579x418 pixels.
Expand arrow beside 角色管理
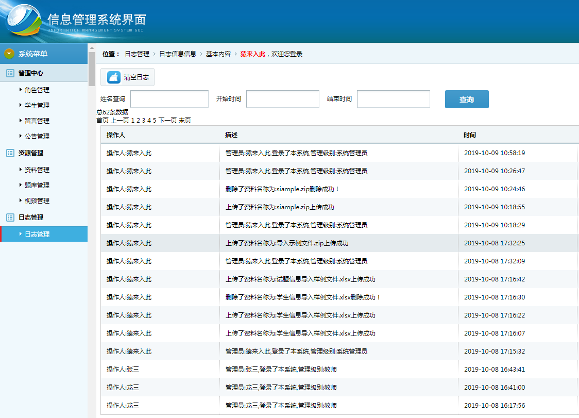point(20,90)
